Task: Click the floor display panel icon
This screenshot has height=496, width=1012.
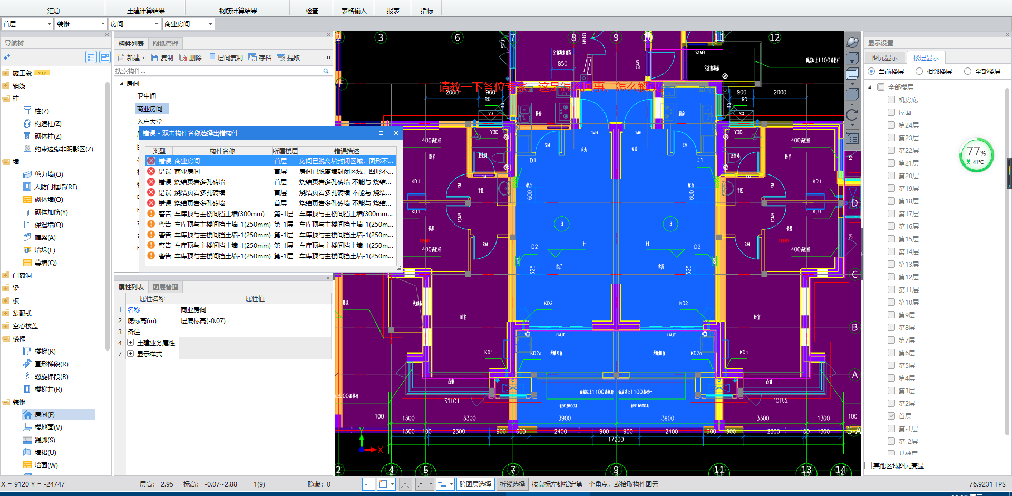Action: coord(852,139)
